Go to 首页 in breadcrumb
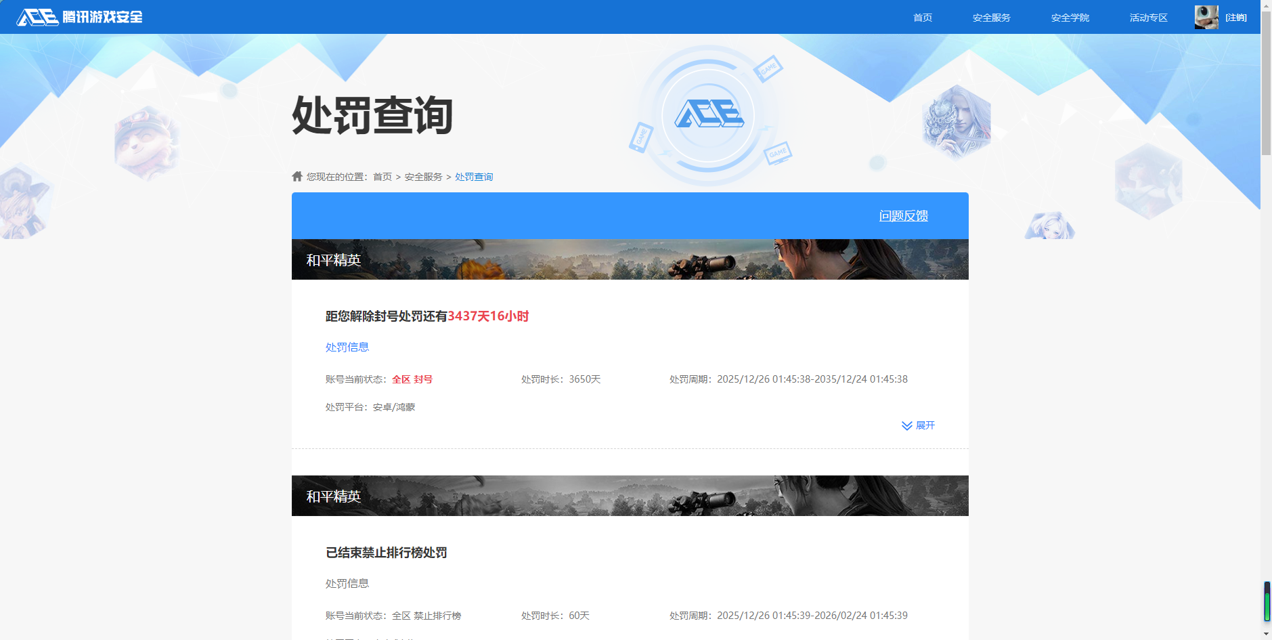Viewport: 1272px width, 640px height. tap(382, 177)
